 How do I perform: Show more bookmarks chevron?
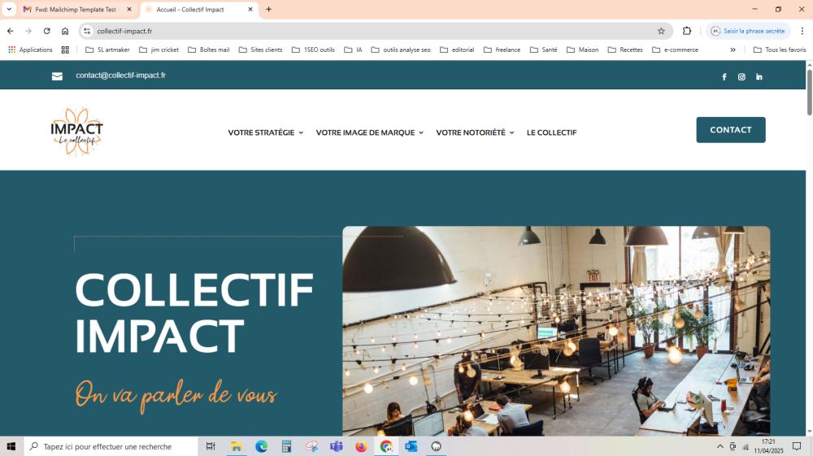tap(733, 50)
